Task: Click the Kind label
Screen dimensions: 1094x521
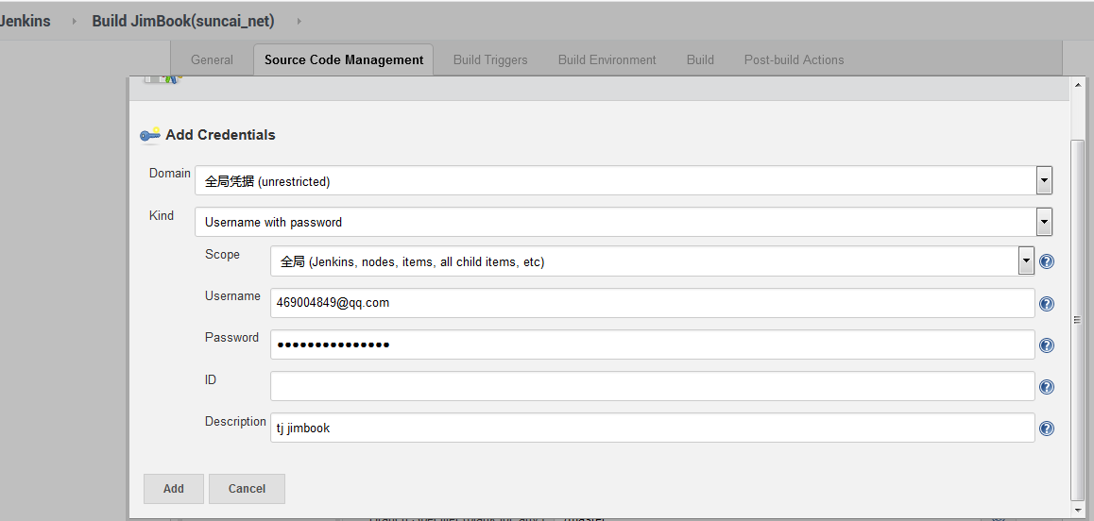Action: tap(162, 215)
